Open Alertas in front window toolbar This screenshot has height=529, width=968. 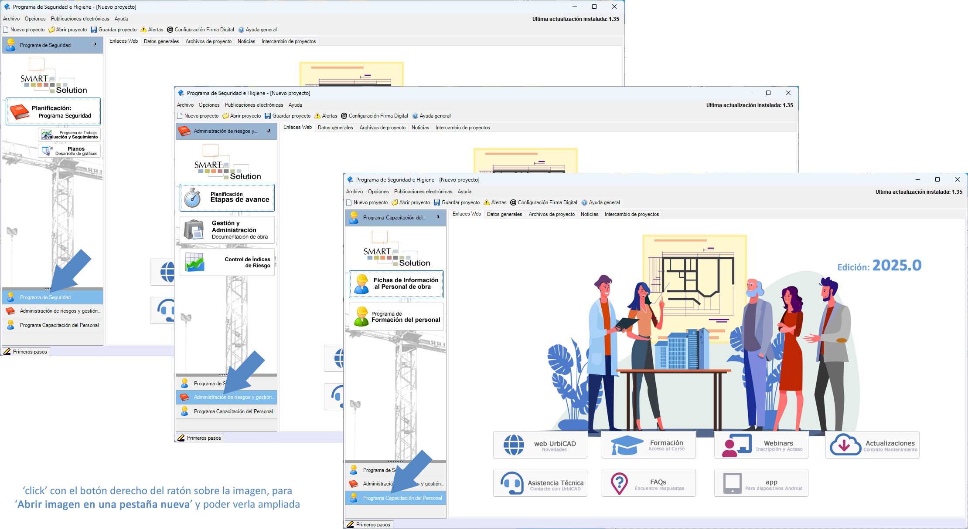coord(495,202)
